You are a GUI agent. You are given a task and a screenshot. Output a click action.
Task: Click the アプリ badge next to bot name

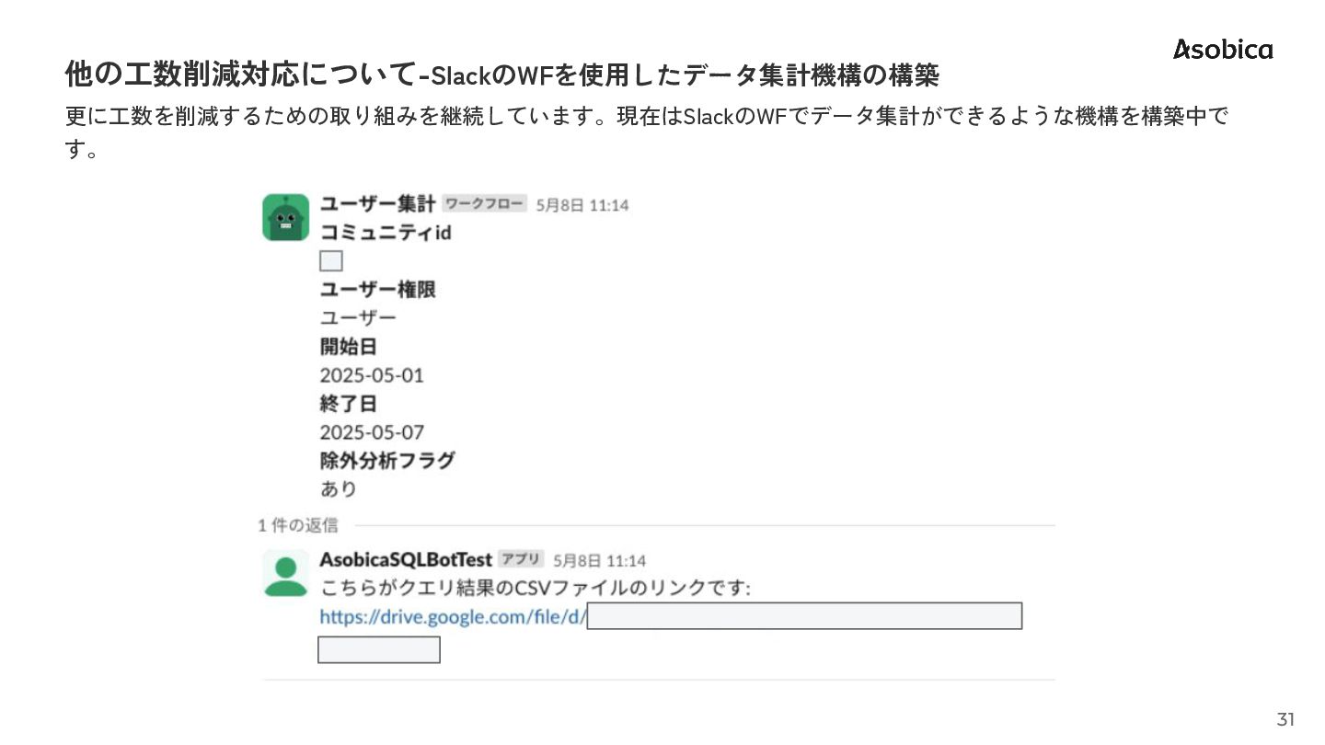[x=521, y=559]
